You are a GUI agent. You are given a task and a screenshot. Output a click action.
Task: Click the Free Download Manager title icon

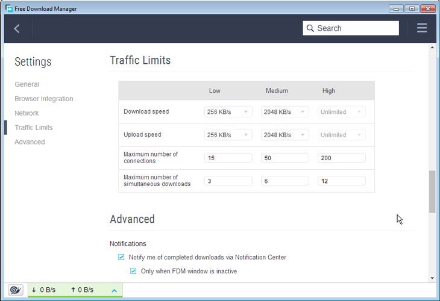(x=9, y=8)
